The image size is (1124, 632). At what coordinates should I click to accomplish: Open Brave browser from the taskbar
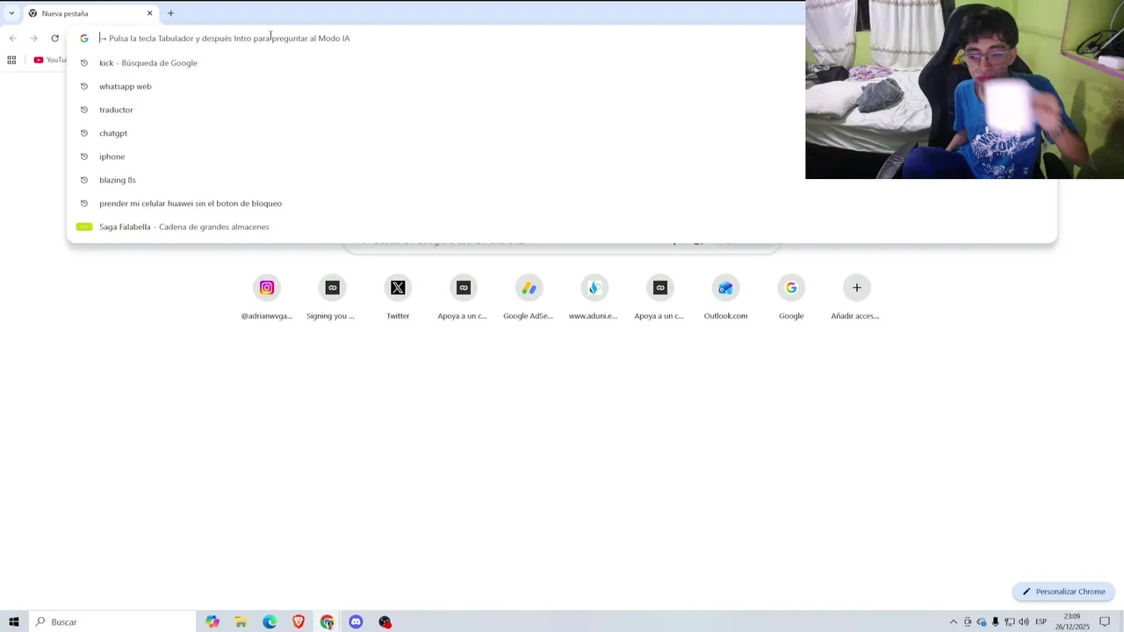click(x=299, y=621)
